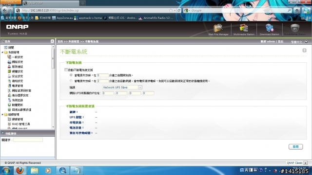Click the shutdown minutes field showing 5
The height and width of the screenshot is (175, 312).
click(x=102, y=75)
